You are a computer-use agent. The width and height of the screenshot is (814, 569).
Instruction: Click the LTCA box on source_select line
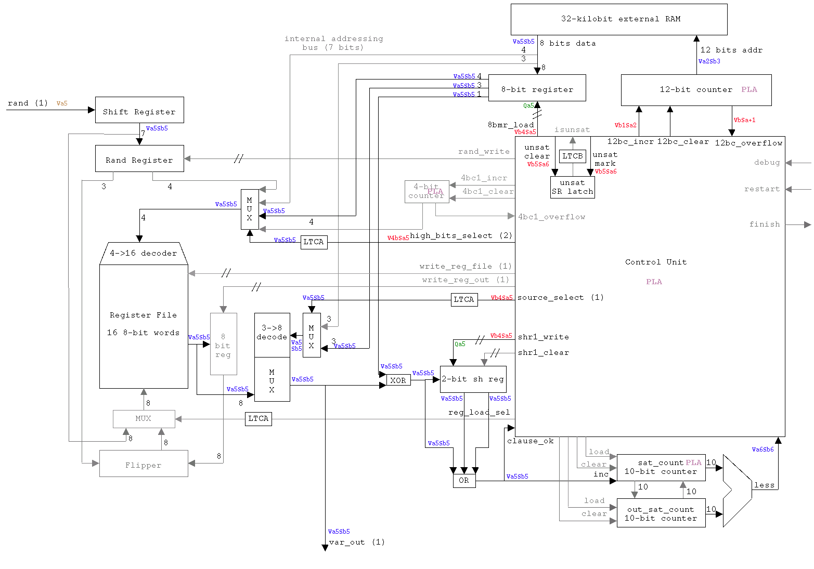coord(464,300)
